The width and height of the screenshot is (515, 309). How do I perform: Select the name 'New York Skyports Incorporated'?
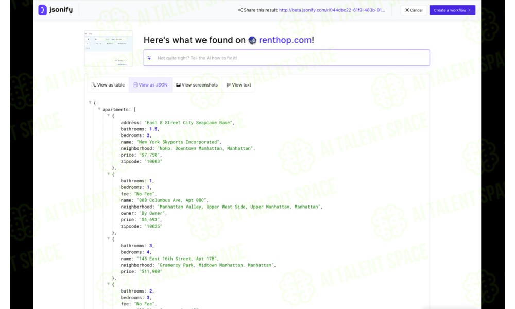[178, 142]
